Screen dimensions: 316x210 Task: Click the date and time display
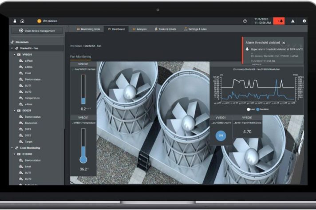pyautogui.click(x=262, y=21)
